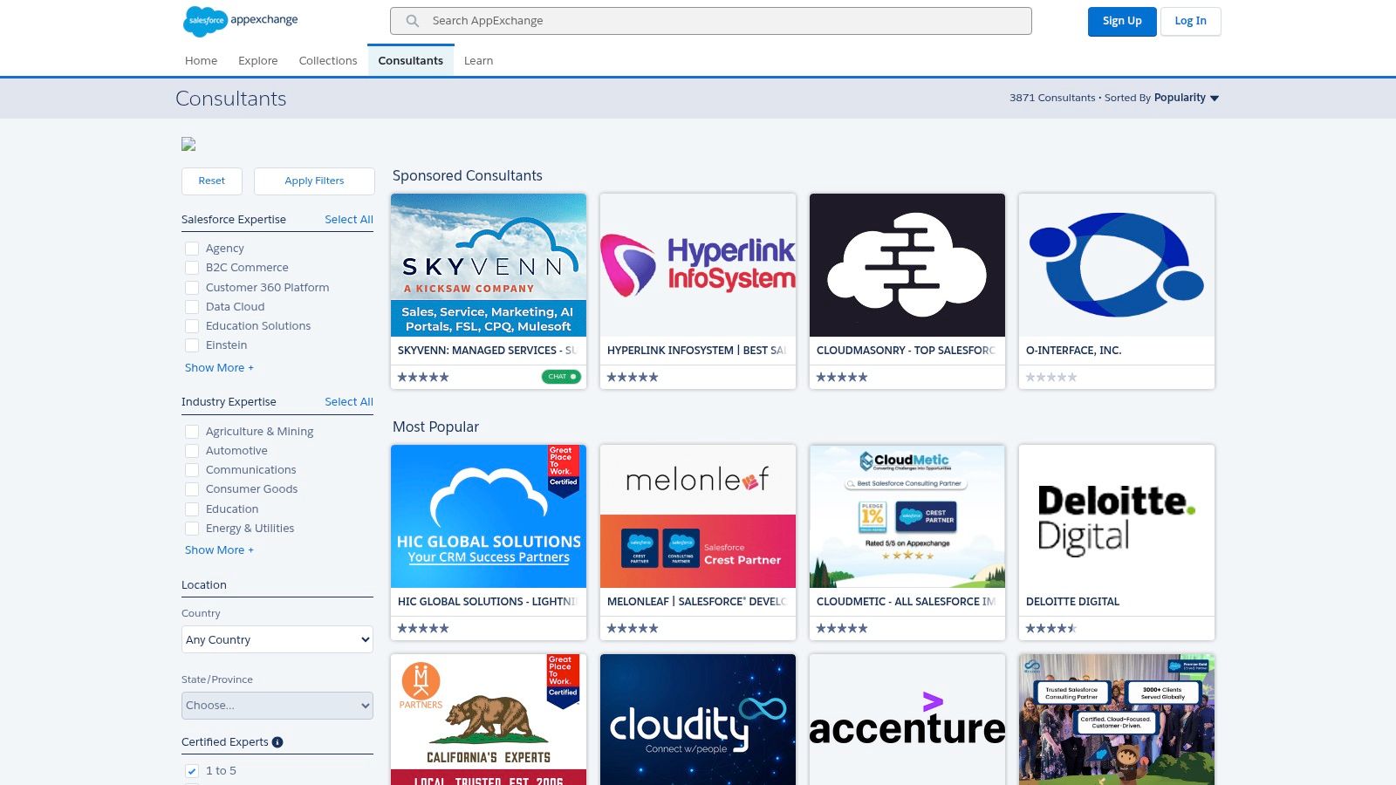This screenshot has height=785, width=1396.
Task: Switch to the Explore tab
Action: coord(257,60)
